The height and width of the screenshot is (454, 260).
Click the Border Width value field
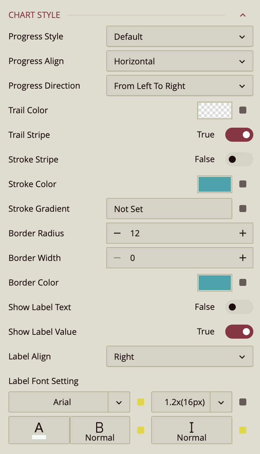tap(180, 258)
